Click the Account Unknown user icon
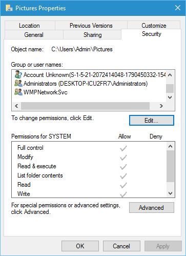This screenshot has width=186, height=256. (18, 74)
